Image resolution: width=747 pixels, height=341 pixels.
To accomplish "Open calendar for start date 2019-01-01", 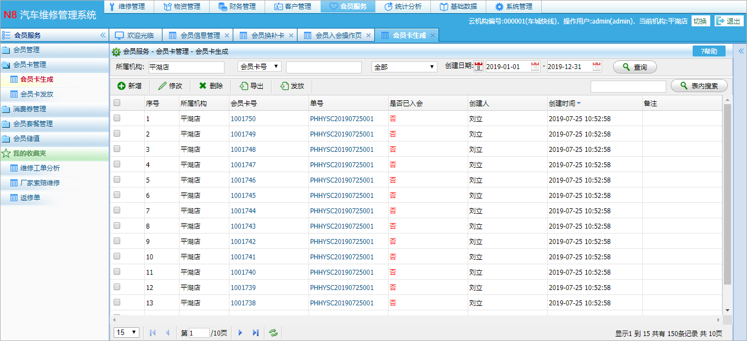I will coord(536,67).
